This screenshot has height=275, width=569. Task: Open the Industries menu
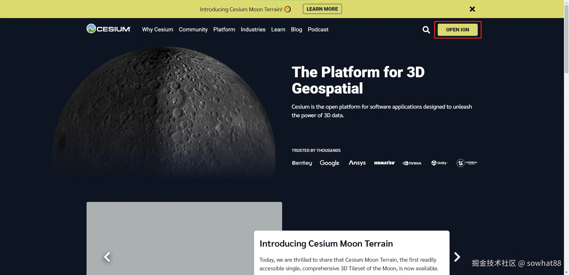point(253,30)
